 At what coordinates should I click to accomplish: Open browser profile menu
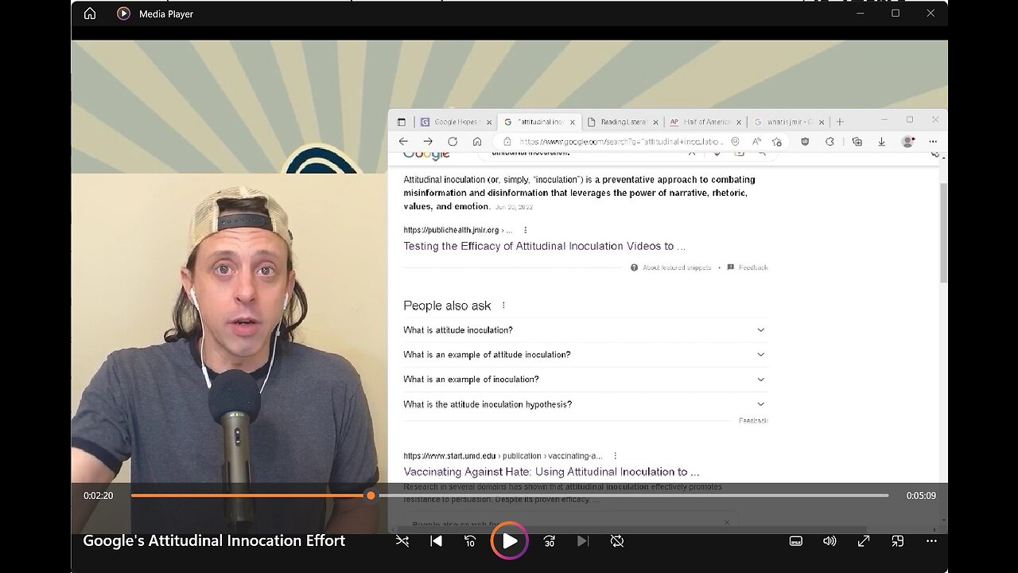(x=907, y=142)
